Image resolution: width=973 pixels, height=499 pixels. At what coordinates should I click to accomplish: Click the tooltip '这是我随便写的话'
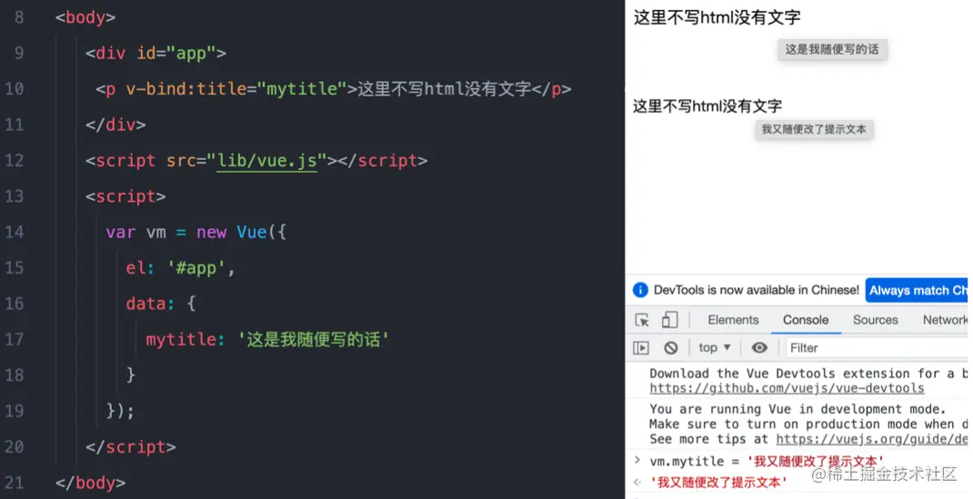pos(832,50)
